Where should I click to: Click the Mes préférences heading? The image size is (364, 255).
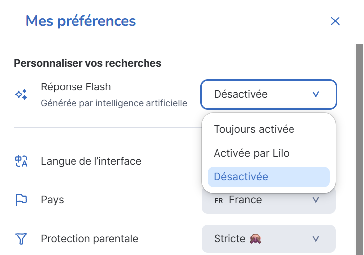[80, 21]
